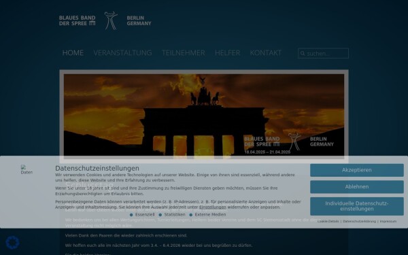Image resolution: width=408 pixels, height=255 pixels.
Task: Click the Essenziell category label
Action: point(145,215)
